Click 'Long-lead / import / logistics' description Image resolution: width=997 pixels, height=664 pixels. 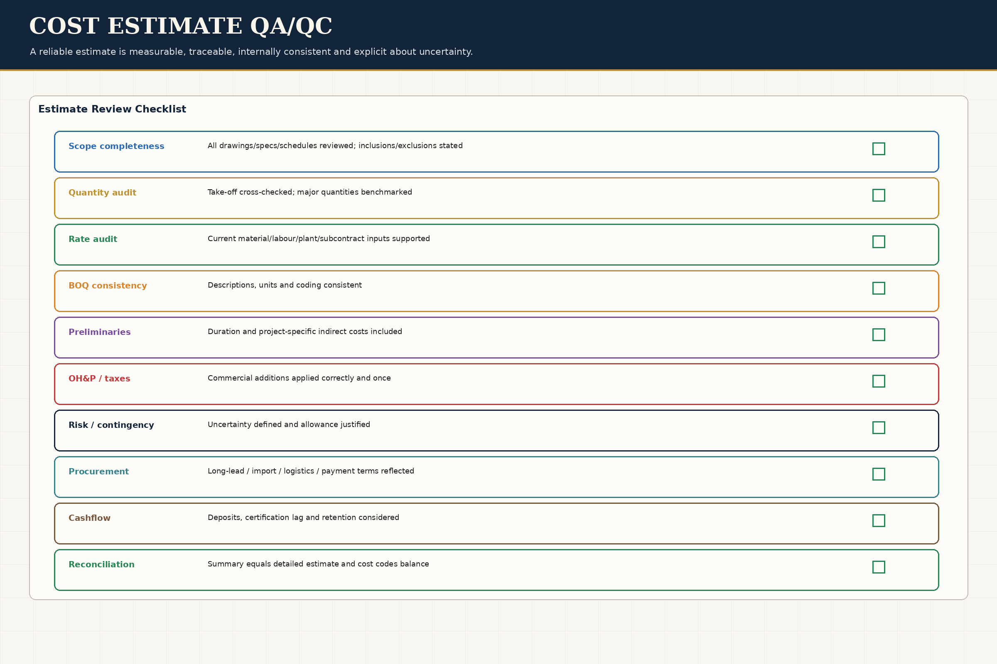click(311, 471)
